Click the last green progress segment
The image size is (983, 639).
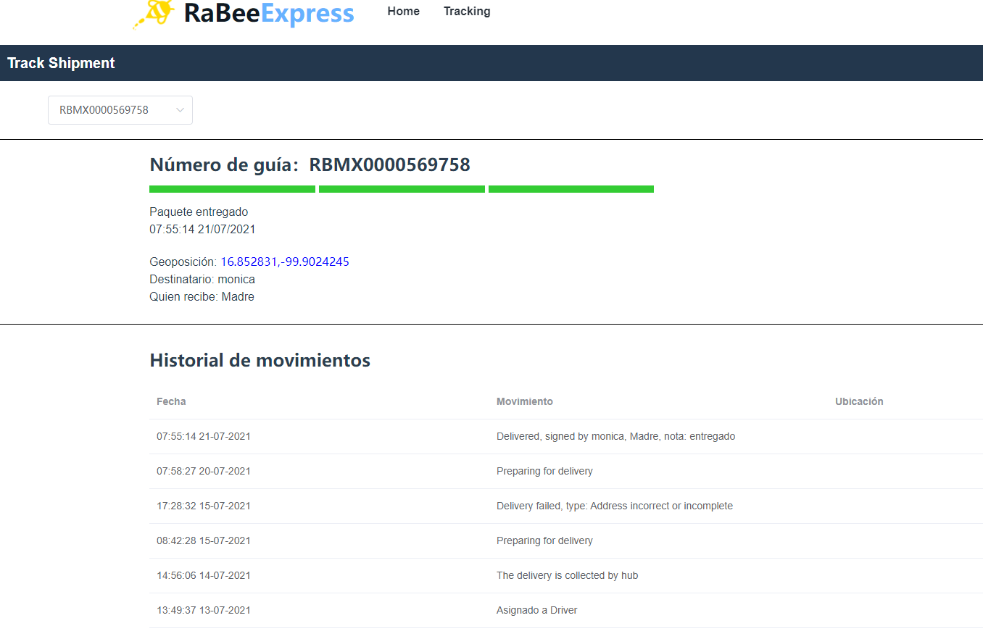click(x=571, y=189)
